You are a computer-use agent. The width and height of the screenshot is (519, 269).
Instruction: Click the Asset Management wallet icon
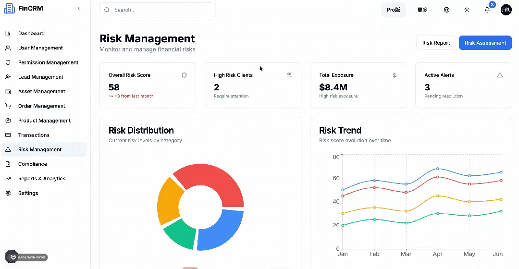click(x=8, y=91)
